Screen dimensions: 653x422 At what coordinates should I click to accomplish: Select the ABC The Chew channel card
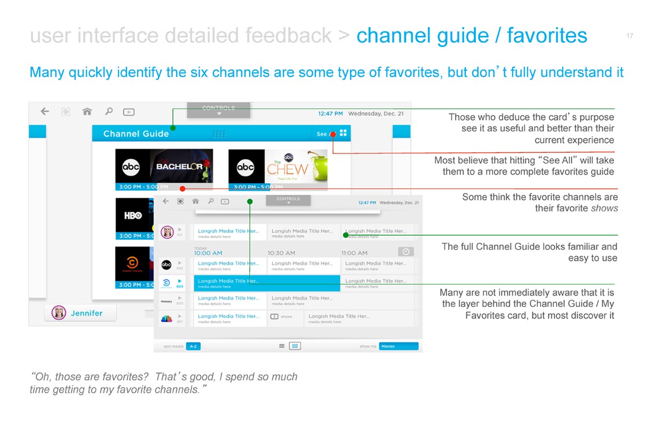tap(278, 170)
